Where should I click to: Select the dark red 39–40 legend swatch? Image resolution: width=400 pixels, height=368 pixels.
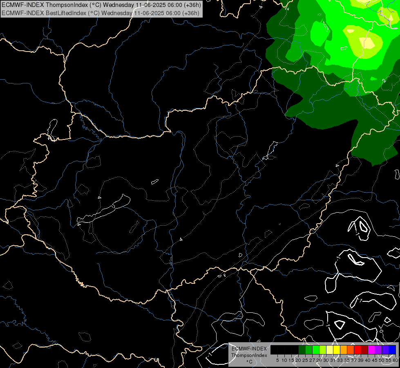[364, 350]
